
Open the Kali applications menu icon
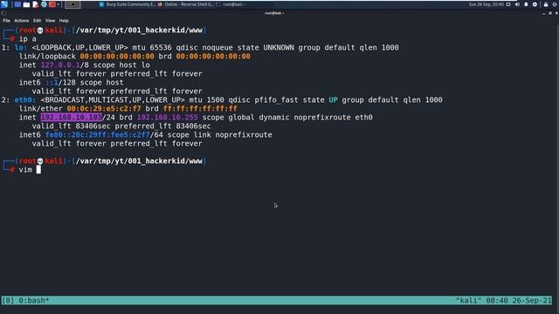point(4,4)
